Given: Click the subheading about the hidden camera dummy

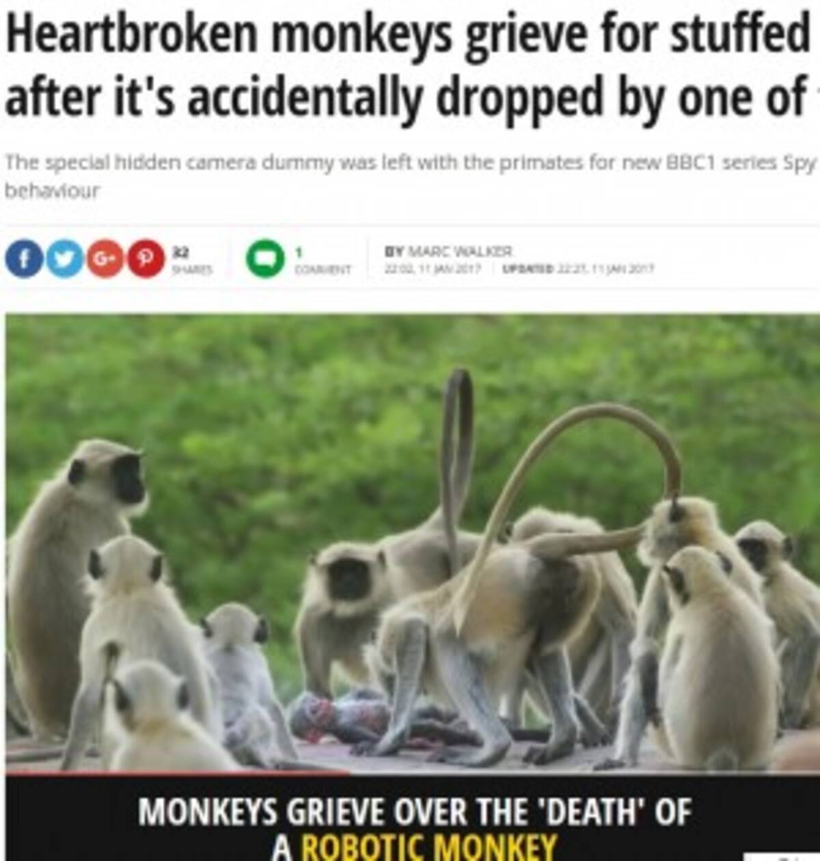Looking at the screenshot, I should coord(411,176).
